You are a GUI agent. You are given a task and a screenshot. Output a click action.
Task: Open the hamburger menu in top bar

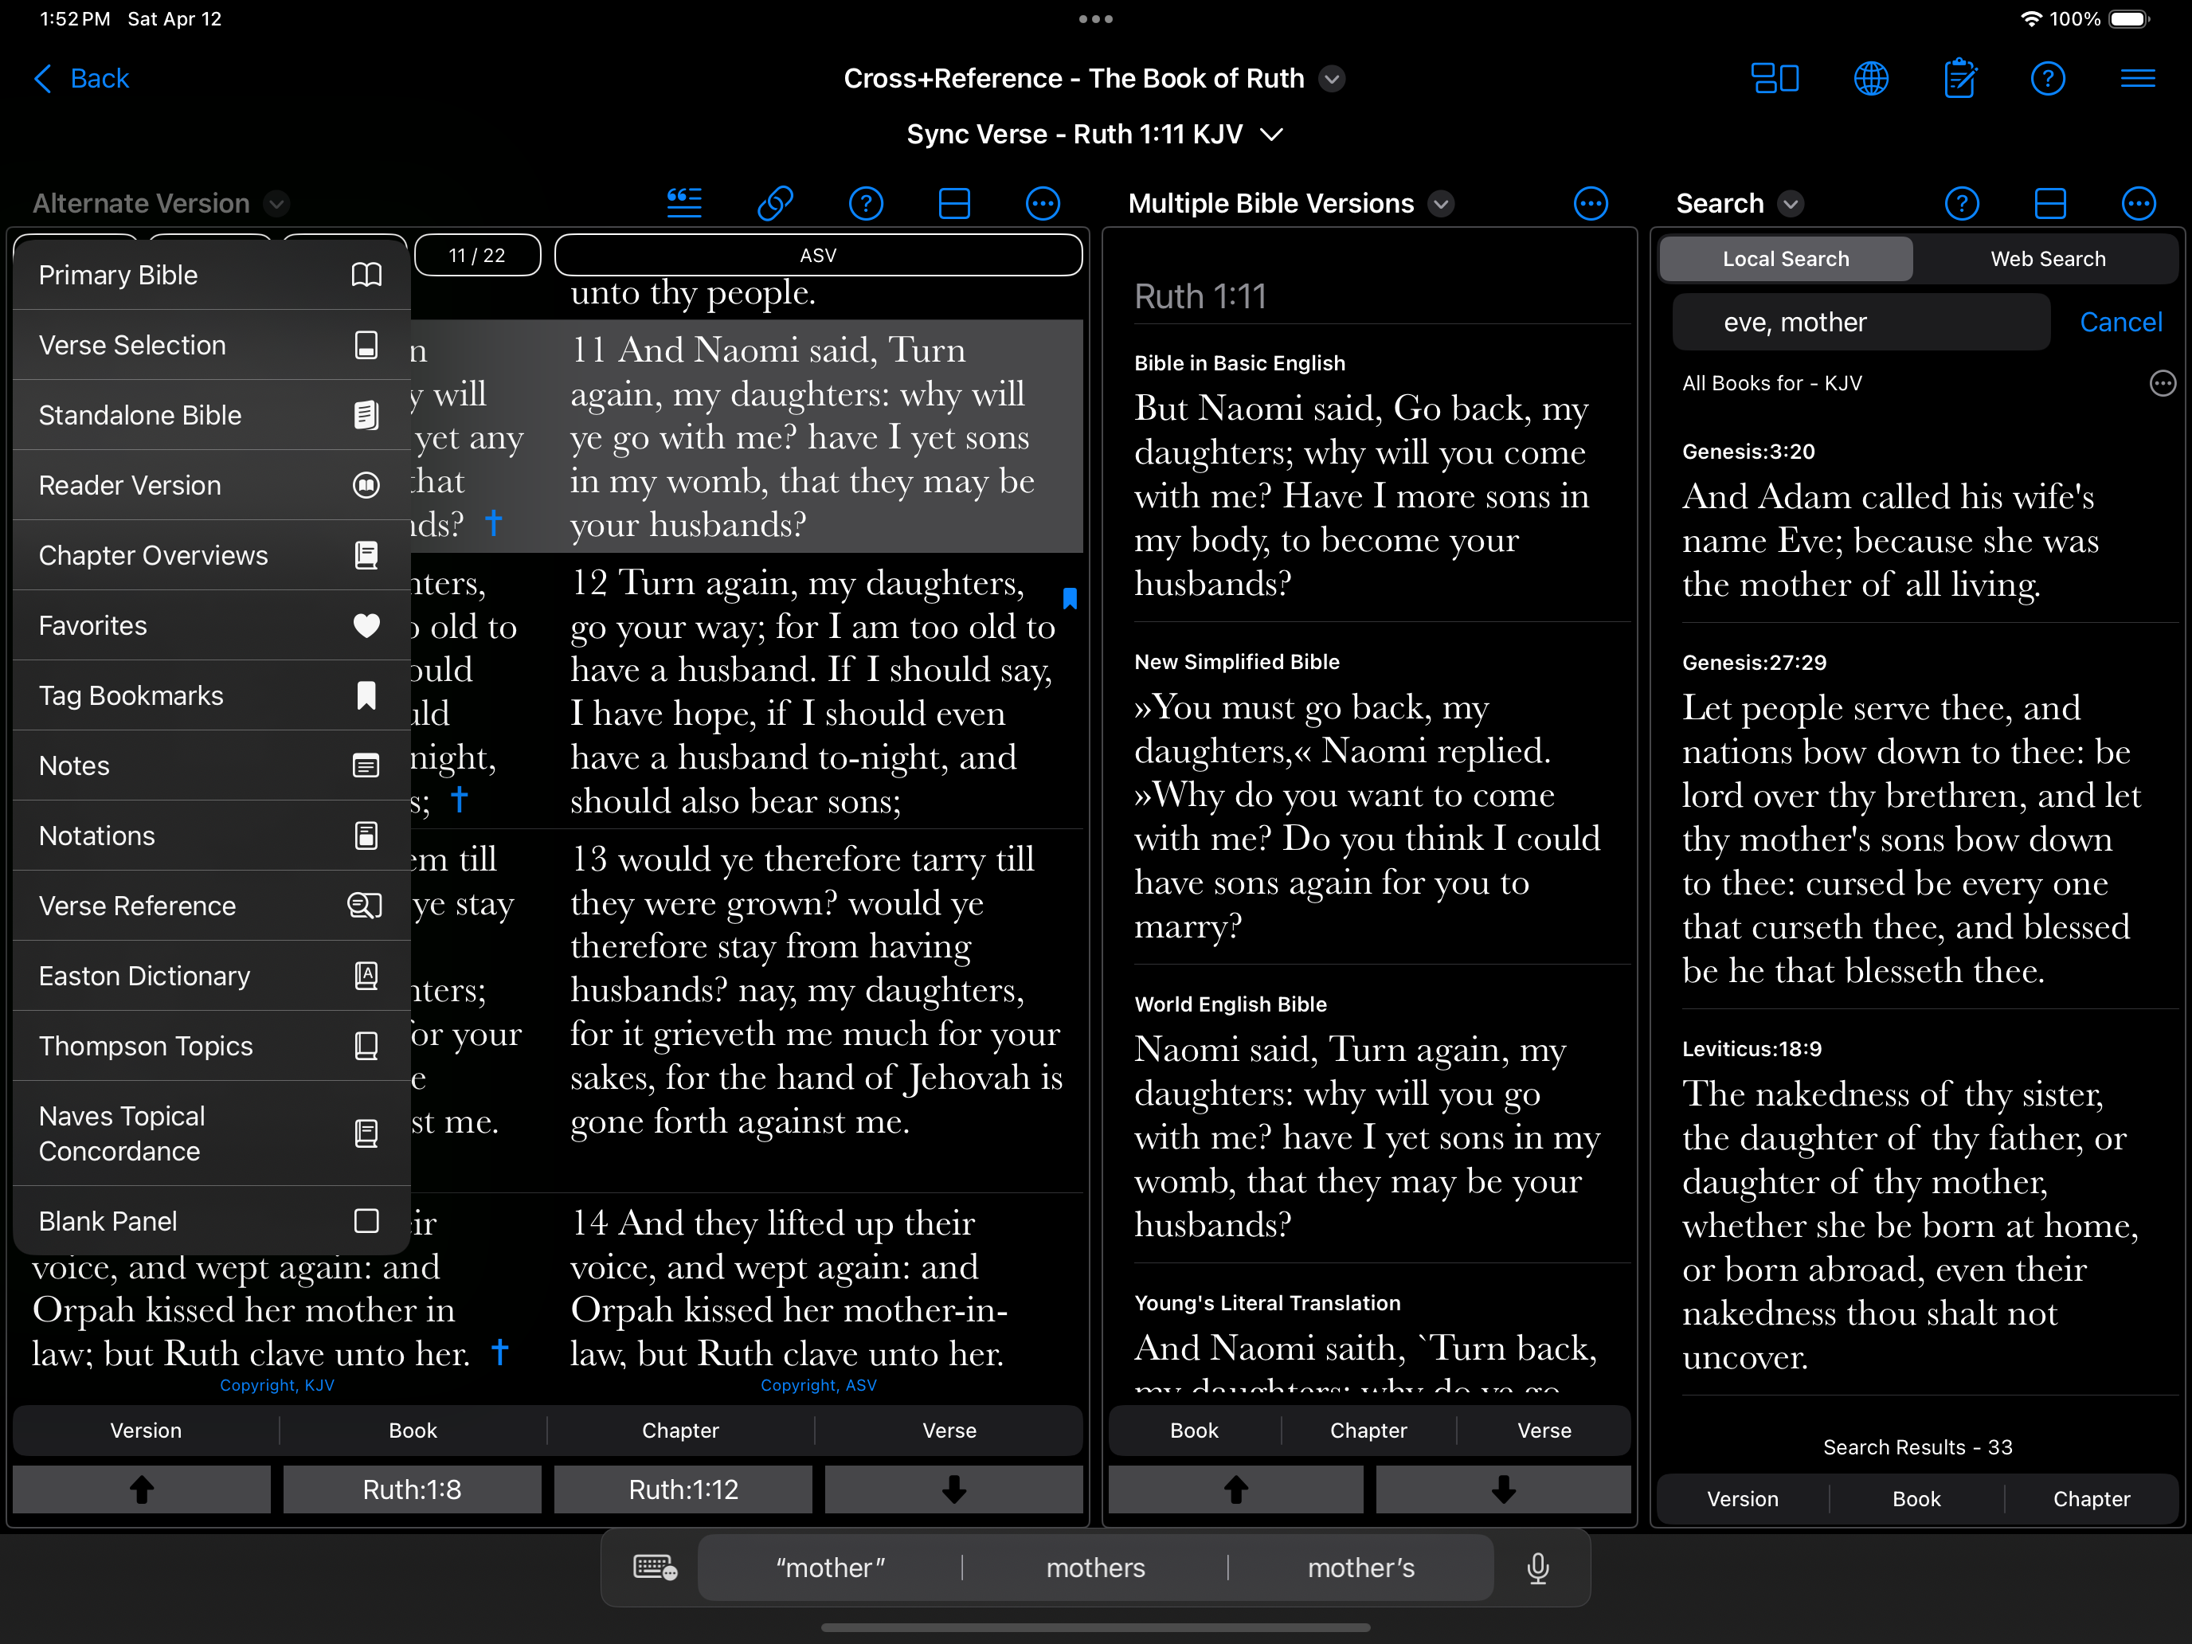[2138, 78]
